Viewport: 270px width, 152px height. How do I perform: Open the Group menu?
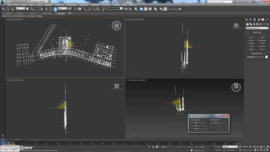click(x=24, y=5)
